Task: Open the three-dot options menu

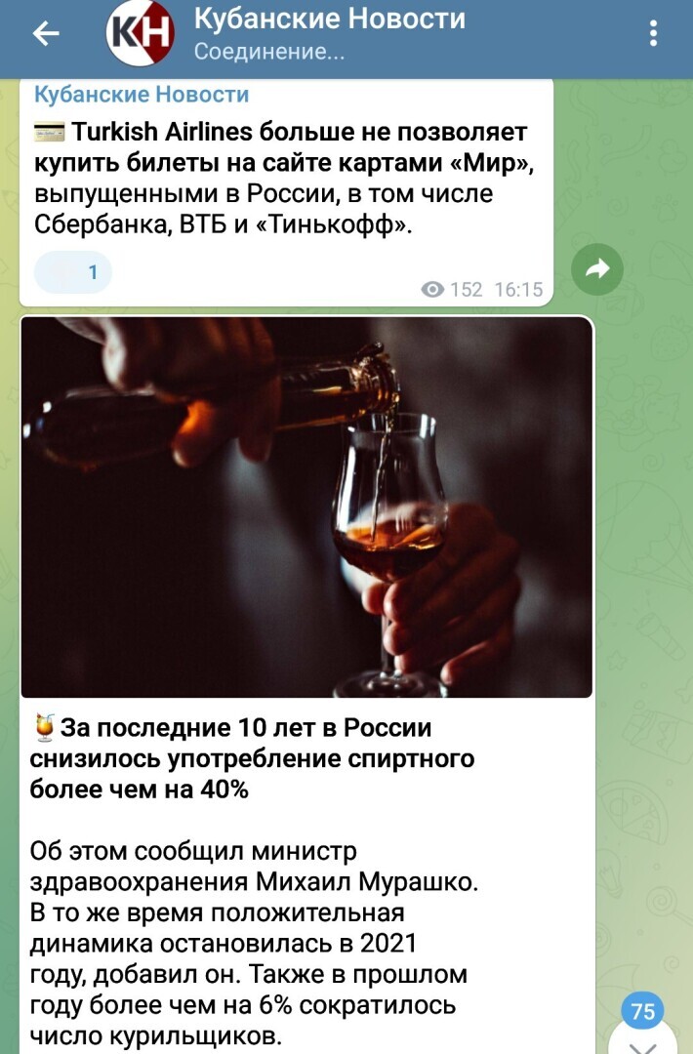Action: click(x=653, y=33)
